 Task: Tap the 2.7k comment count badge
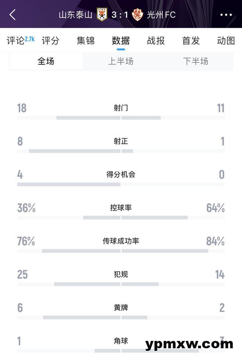tap(30, 38)
